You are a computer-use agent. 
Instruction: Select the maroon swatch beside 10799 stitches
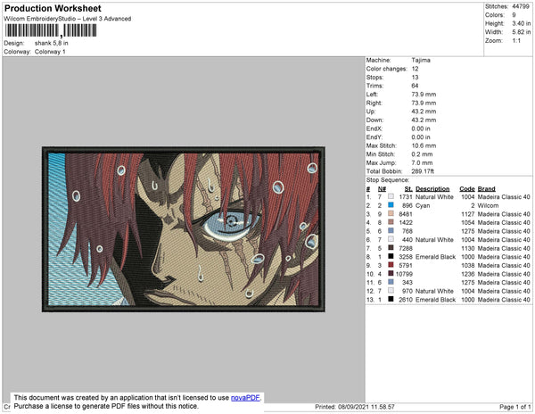coord(391,273)
